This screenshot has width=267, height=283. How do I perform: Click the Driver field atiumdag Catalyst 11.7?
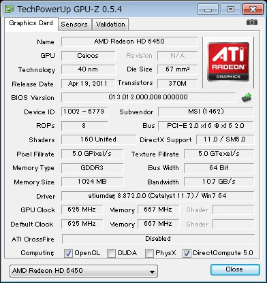[x=157, y=196]
